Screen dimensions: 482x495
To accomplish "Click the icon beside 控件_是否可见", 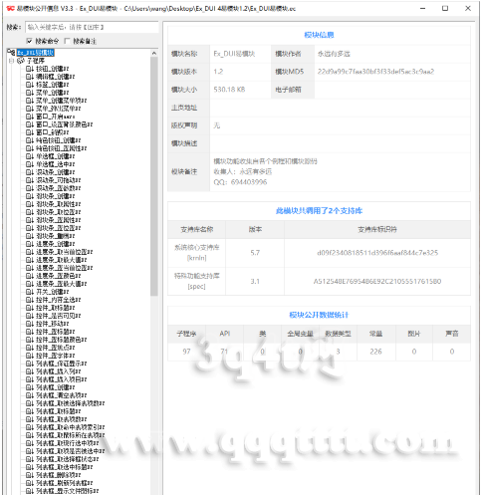I will [x=30, y=316].
